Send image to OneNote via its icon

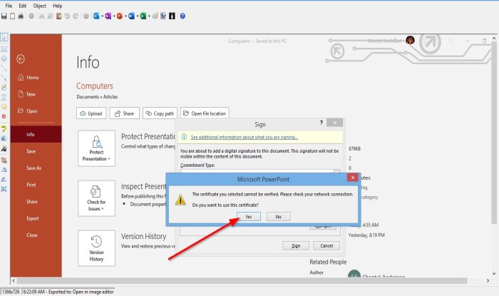click(x=108, y=16)
